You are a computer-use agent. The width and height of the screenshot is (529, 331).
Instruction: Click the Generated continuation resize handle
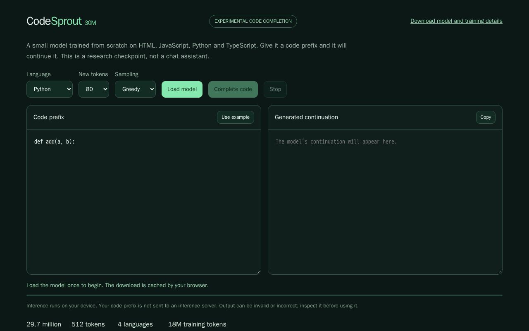point(500,272)
